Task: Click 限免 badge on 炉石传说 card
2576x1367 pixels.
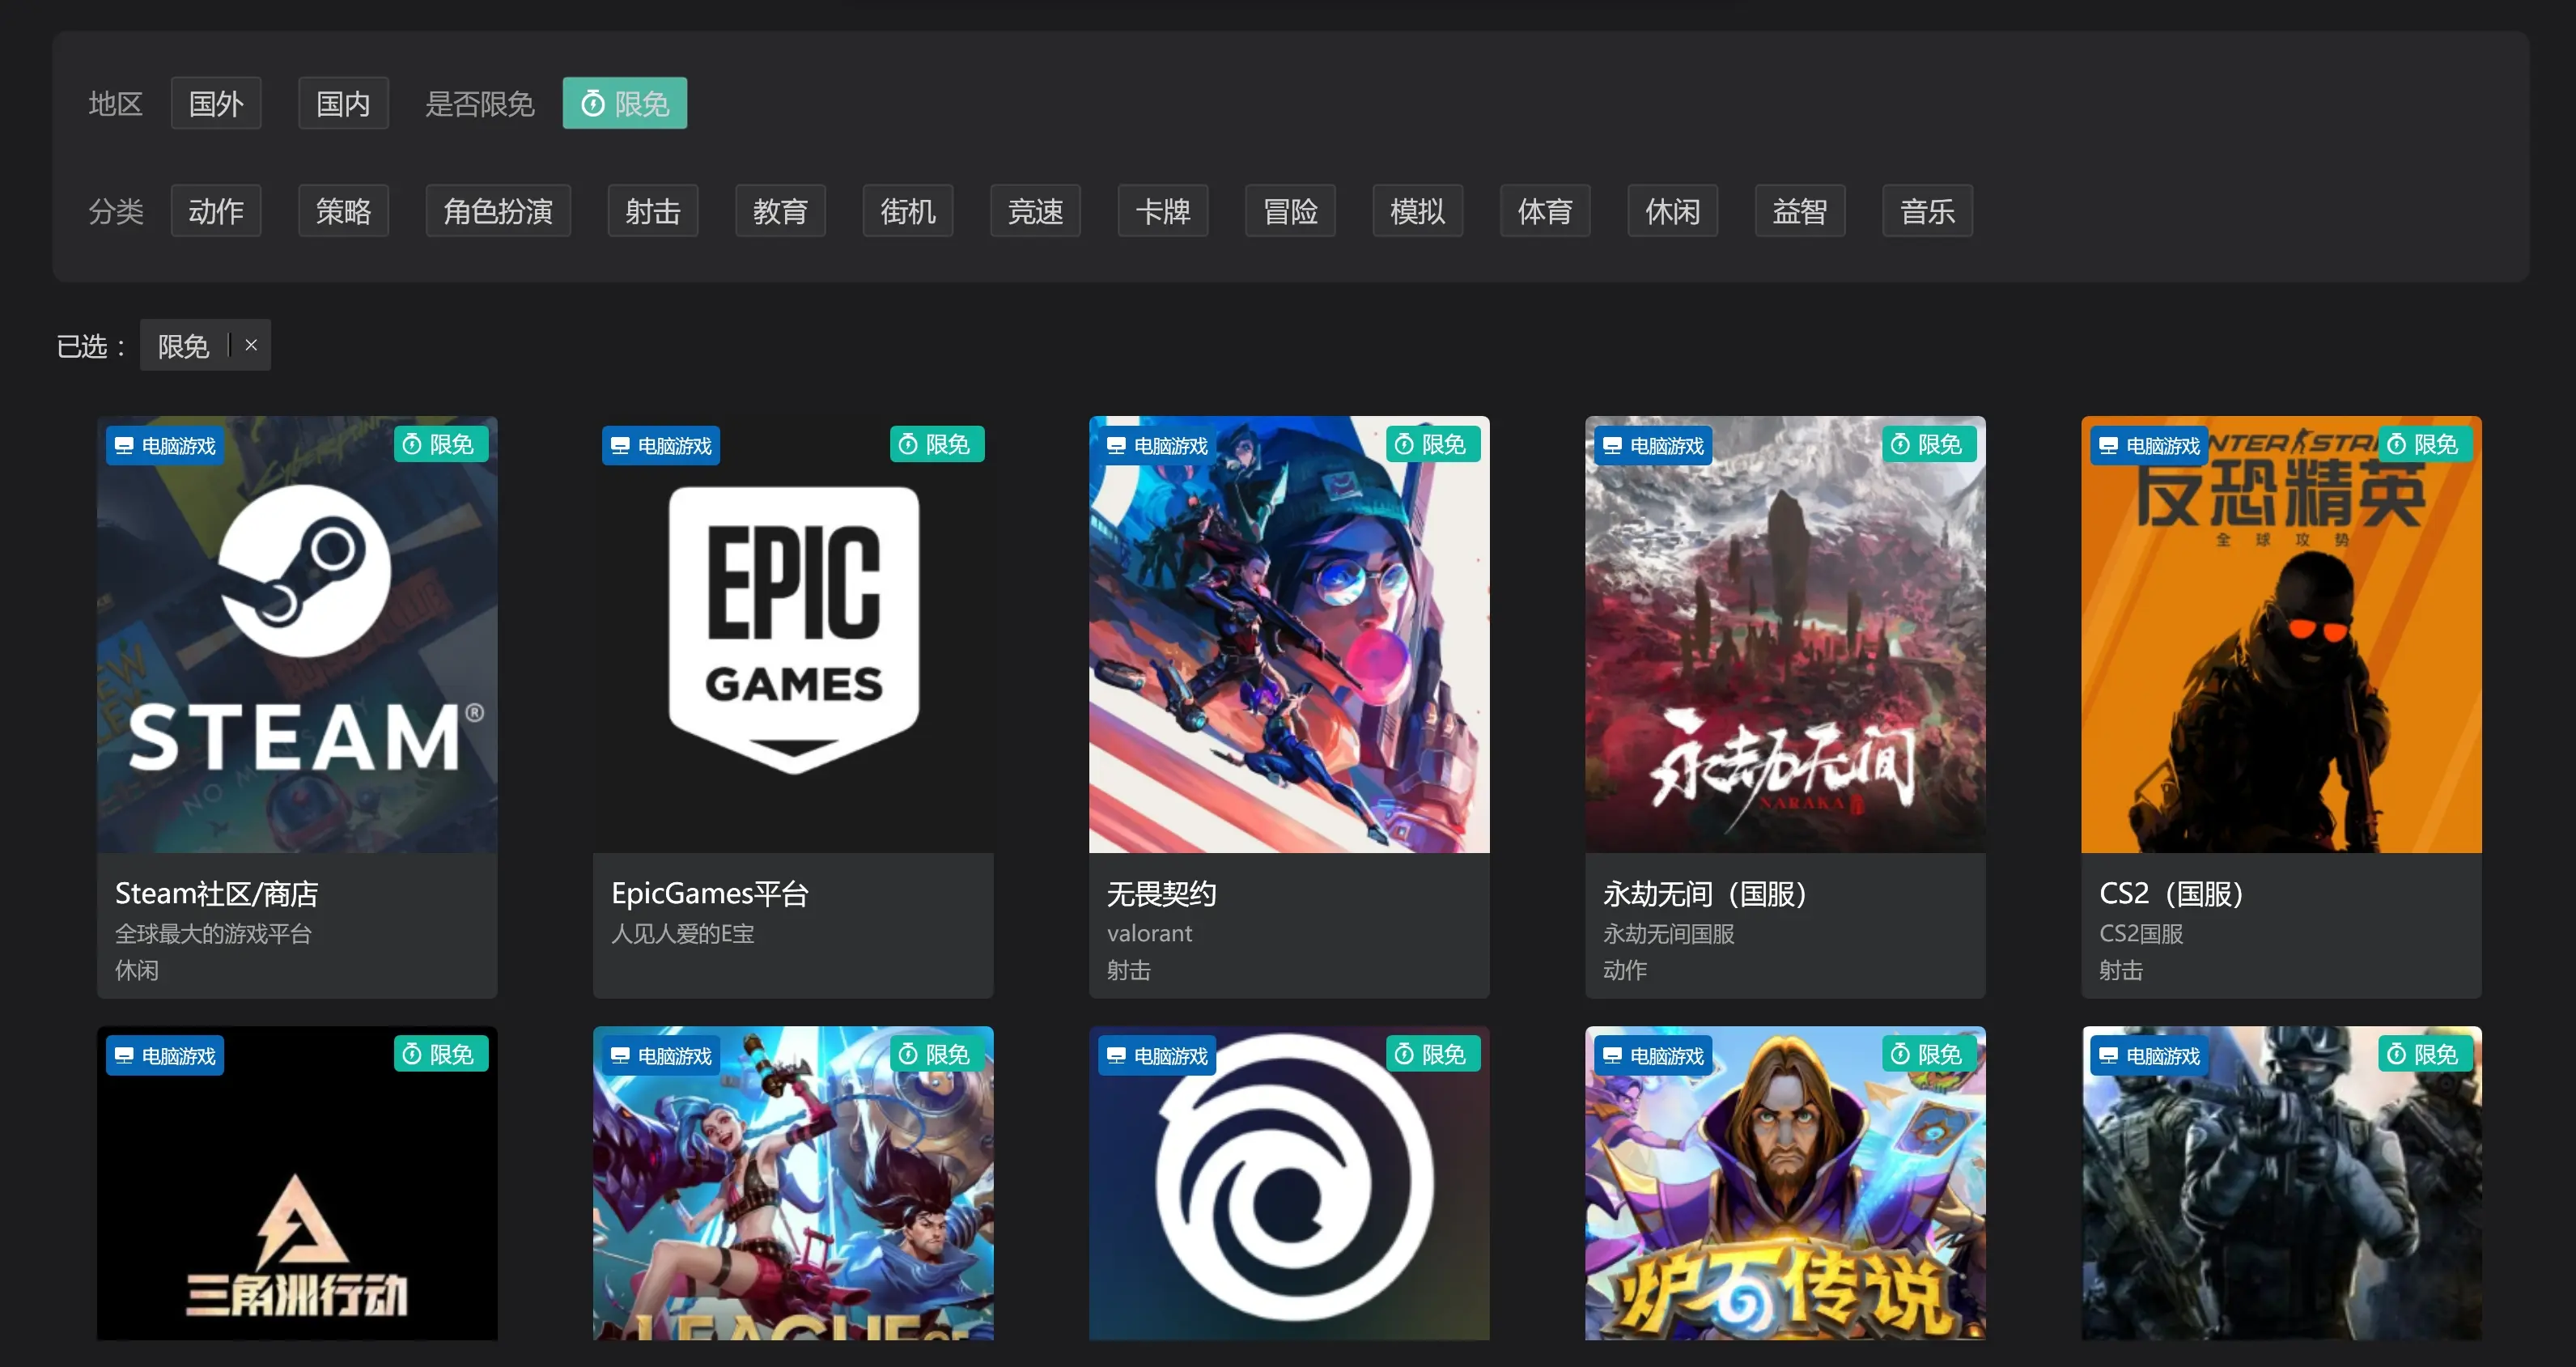Action: 1929,1054
